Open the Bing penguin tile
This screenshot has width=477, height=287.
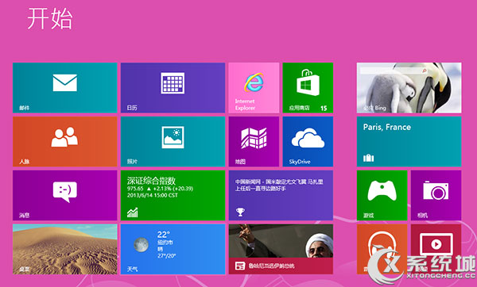(x=409, y=88)
